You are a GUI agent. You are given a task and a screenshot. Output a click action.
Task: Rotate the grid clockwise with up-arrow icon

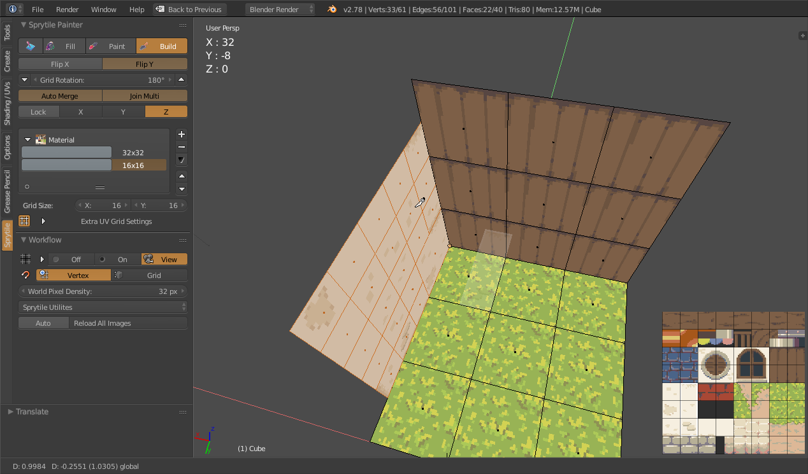[x=182, y=80]
